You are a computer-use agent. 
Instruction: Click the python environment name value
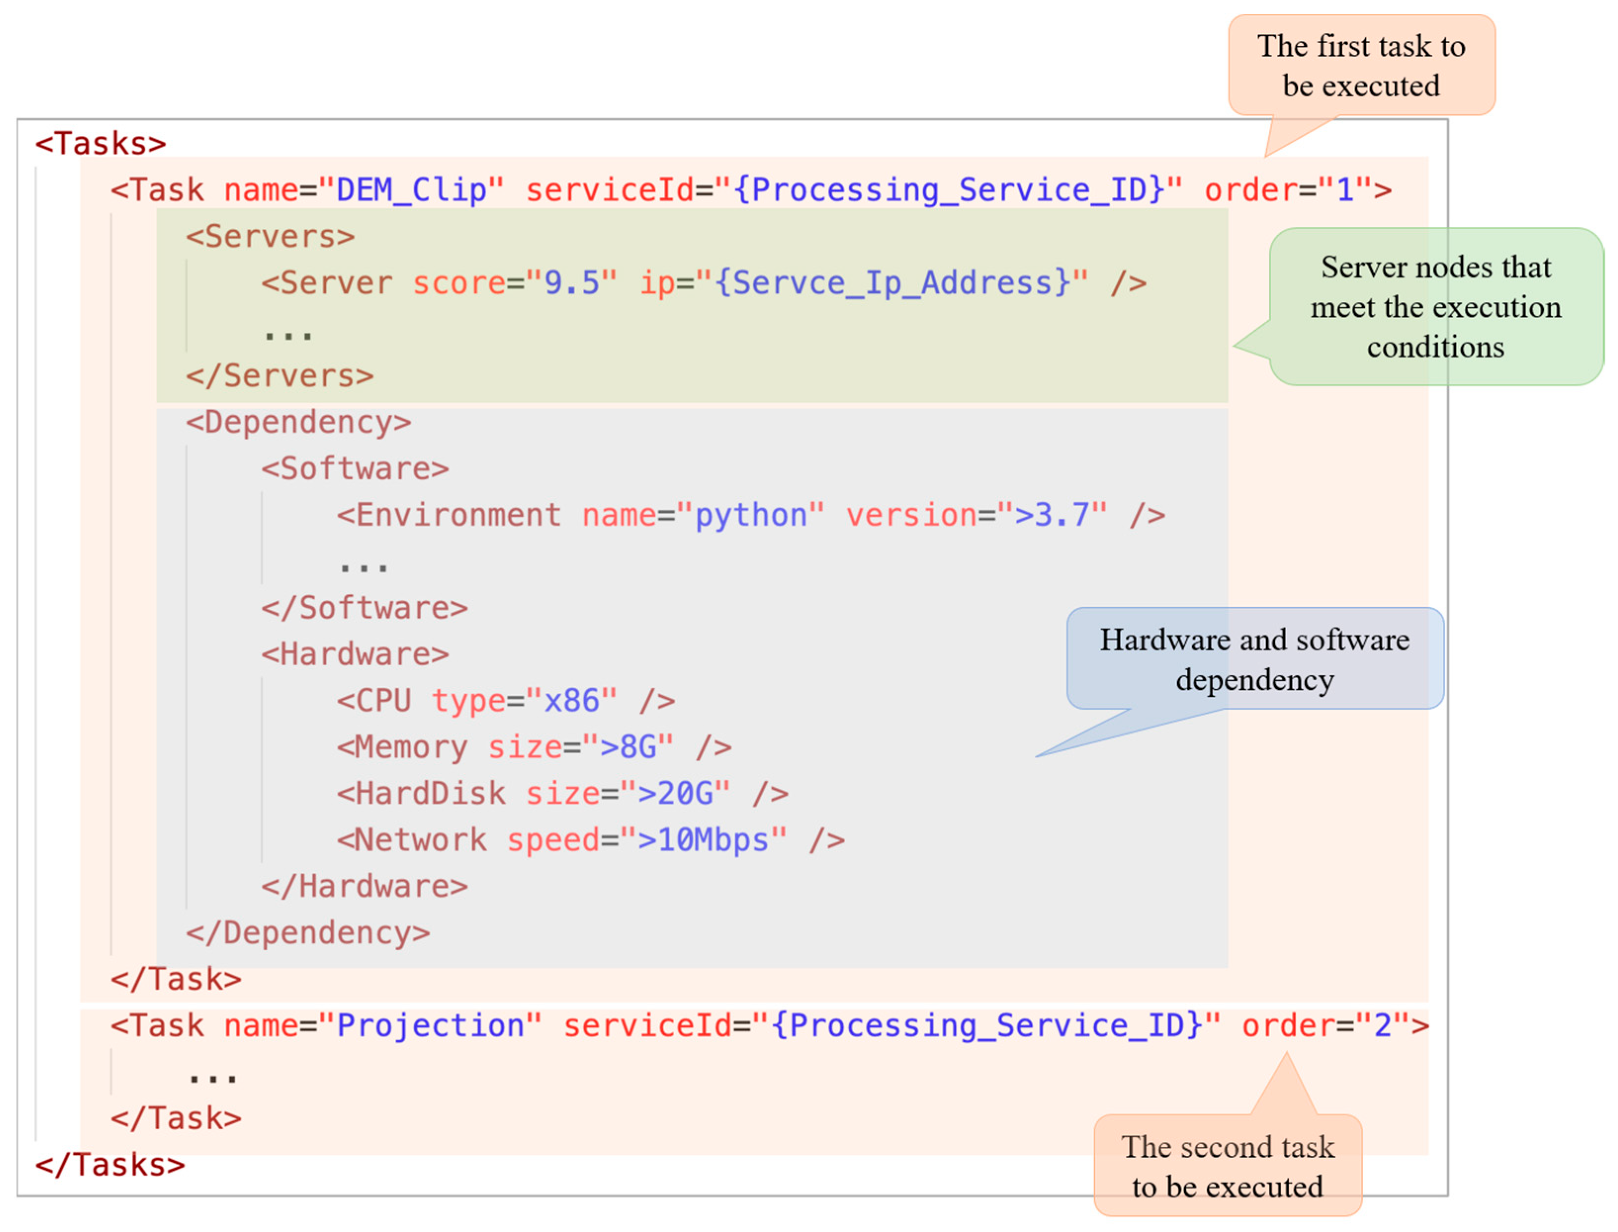point(750,515)
